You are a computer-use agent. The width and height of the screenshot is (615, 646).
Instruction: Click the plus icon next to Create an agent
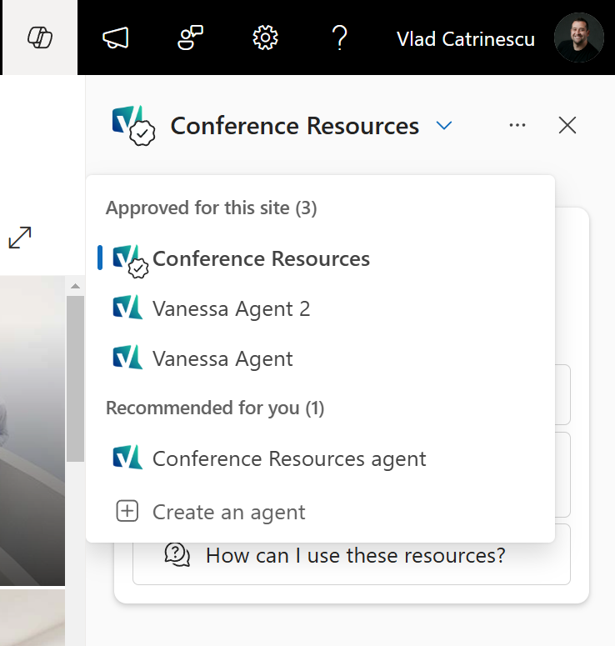127,511
